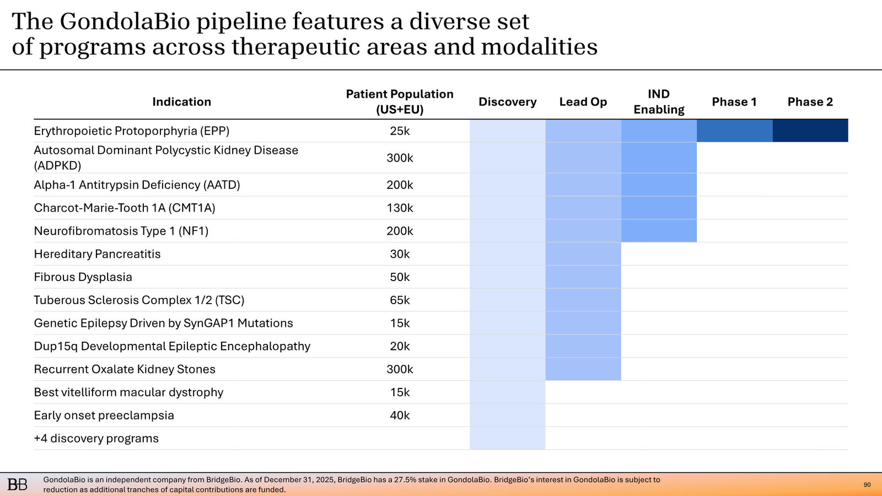The height and width of the screenshot is (496, 882).
Task: Select the Early onset preeclampsia label
Action: click(104, 416)
